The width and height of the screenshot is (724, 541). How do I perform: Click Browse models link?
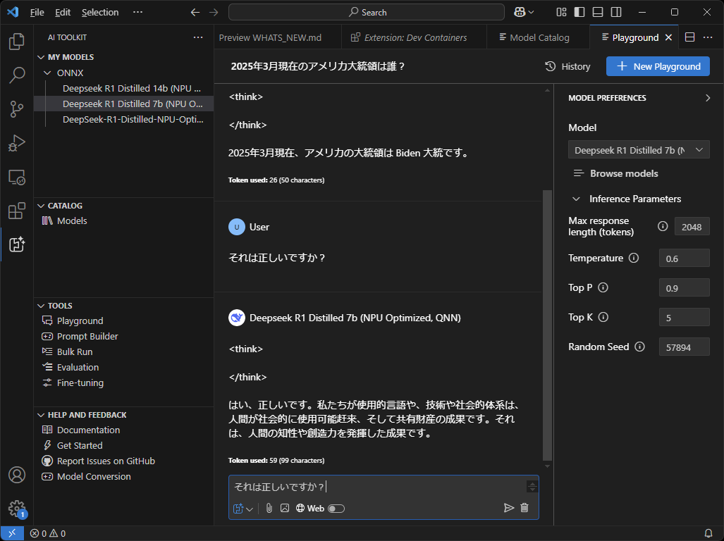615,173
